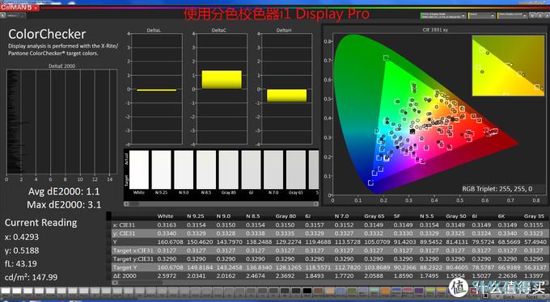Select the purple patch in bottom swatch strip
The image size is (550, 302).
419,291
